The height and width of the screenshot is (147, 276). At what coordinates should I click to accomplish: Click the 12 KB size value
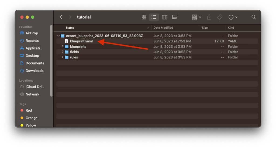click(x=219, y=41)
